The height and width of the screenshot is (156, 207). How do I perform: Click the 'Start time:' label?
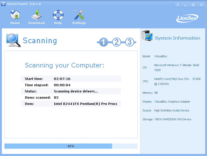(x=34, y=79)
